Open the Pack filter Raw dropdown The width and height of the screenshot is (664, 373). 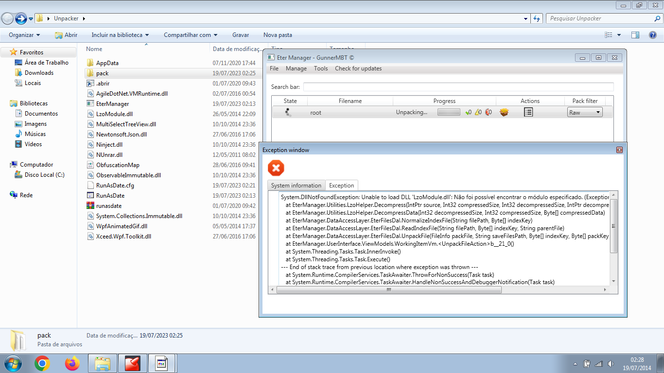pos(585,112)
